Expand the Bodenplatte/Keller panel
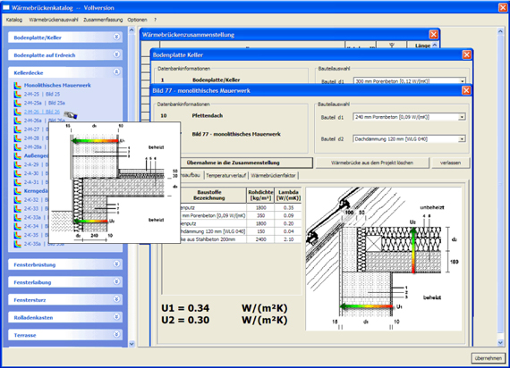The width and height of the screenshot is (510, 368). 116,37
